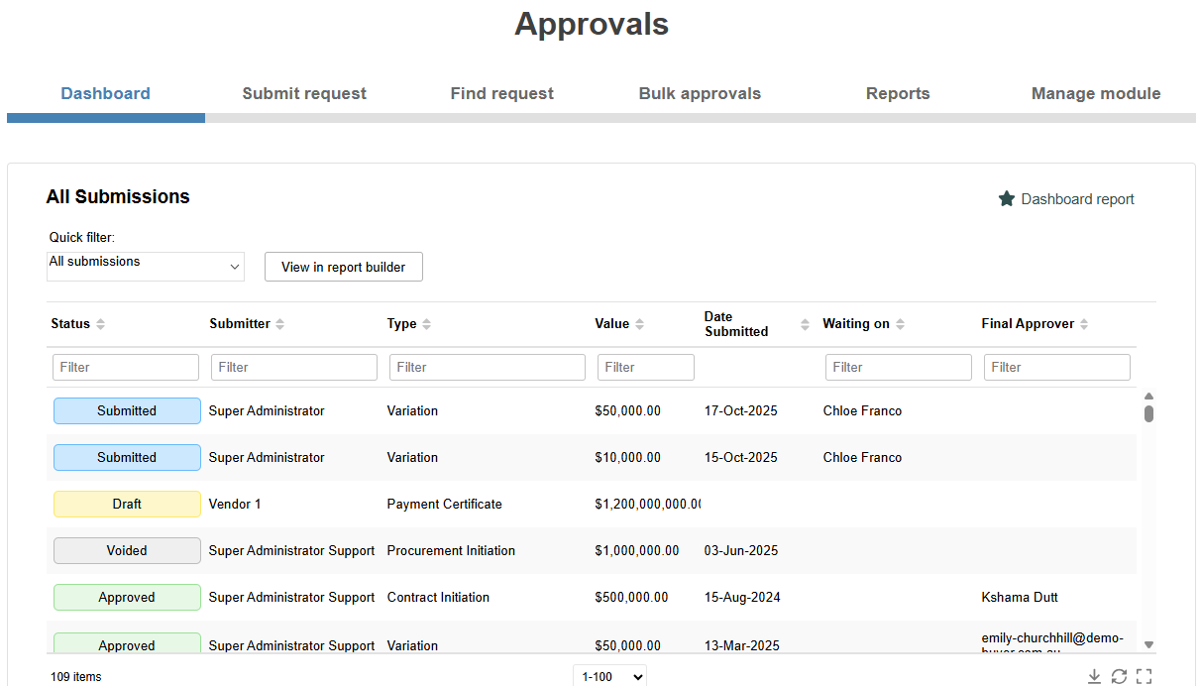Sort by Type column arrows
This screenshot has width=1200, height=686.
pos(427,324)
